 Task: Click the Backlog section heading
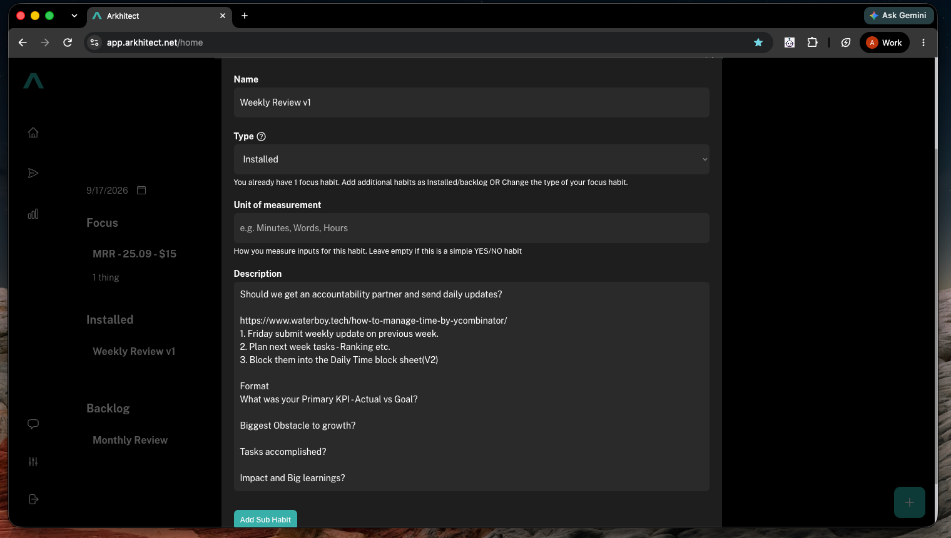click(x=108, y=408)
